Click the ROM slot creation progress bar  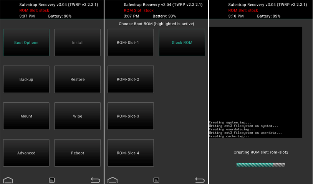point(261,165)
